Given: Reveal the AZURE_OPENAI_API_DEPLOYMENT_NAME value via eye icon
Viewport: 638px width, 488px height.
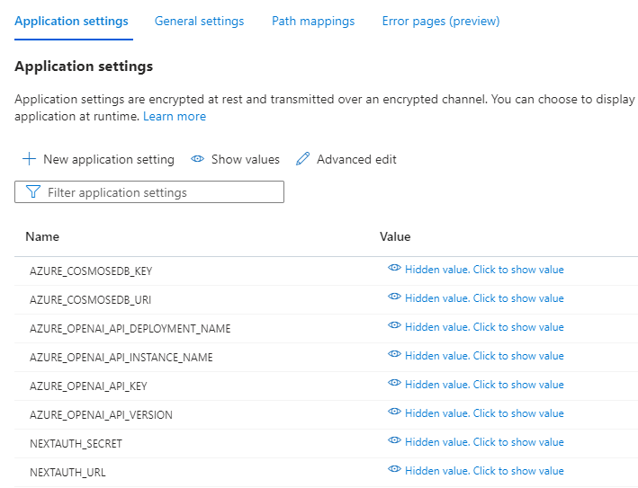Looking at the screenshot, I should point(394,325).
